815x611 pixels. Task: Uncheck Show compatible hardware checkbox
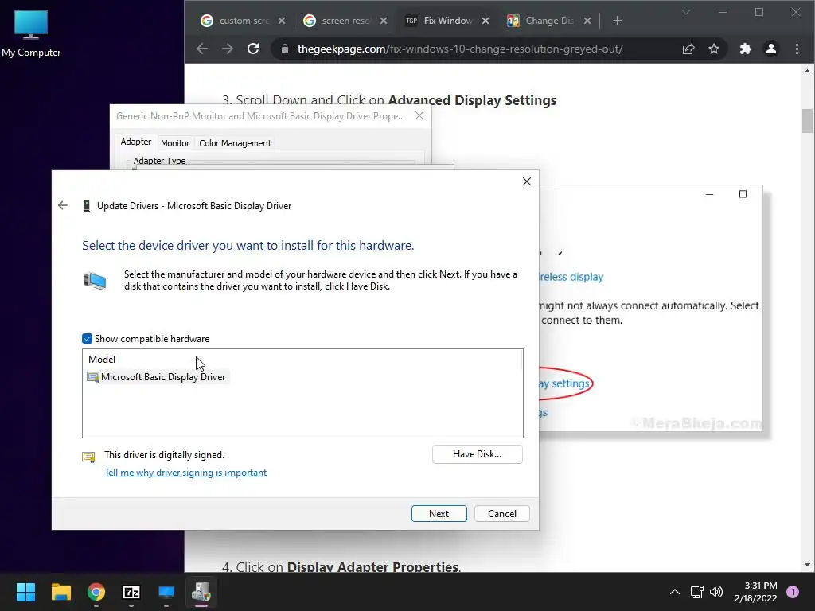[87, 339]
